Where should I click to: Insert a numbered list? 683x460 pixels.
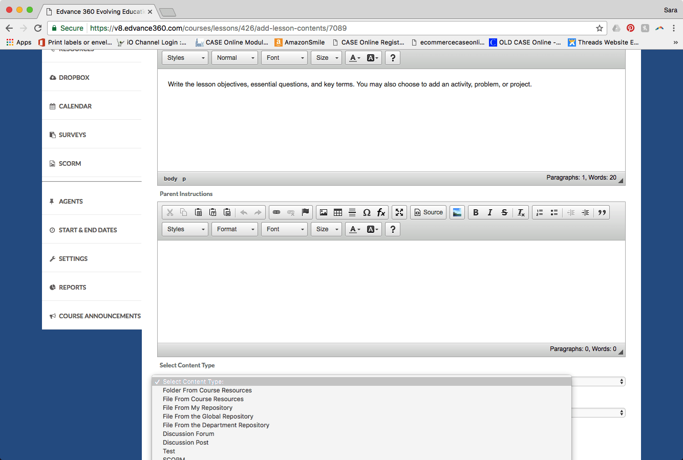[x=540, y=212]
